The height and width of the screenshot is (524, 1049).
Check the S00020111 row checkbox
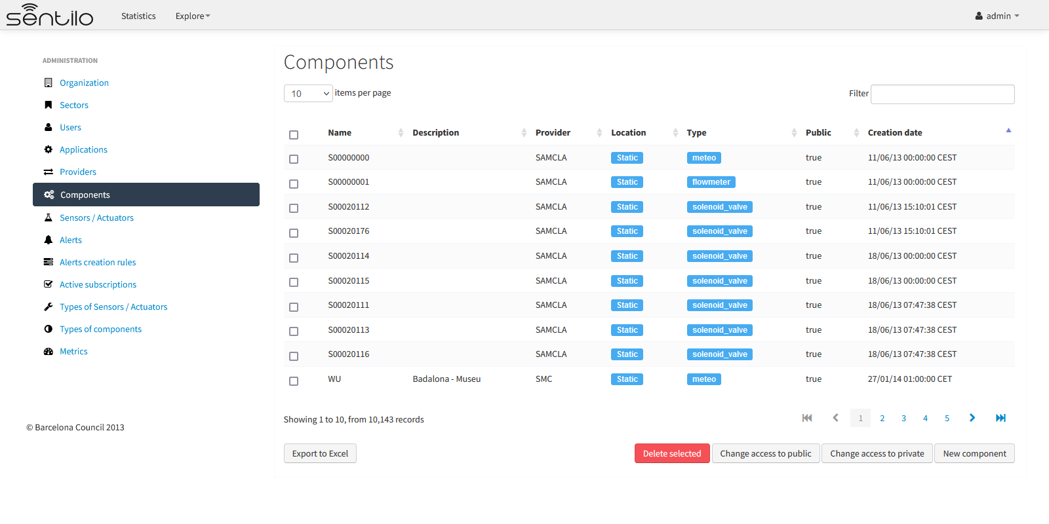point(294,307)
